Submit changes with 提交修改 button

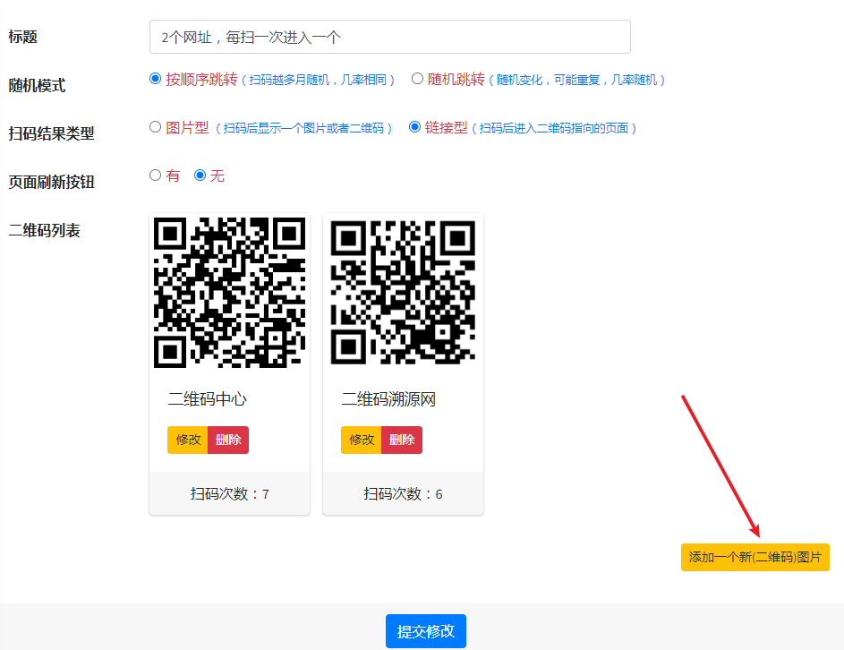click(426, 631)
